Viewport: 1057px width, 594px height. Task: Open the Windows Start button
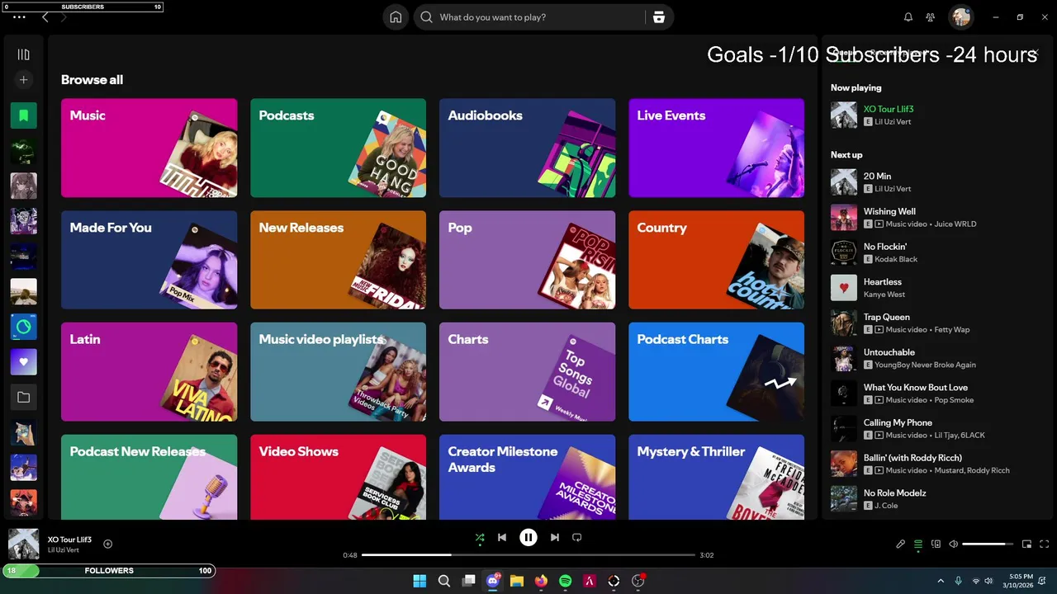(419, 581)
